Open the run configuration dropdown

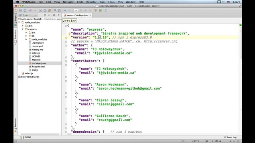click(x=76, y=10)
